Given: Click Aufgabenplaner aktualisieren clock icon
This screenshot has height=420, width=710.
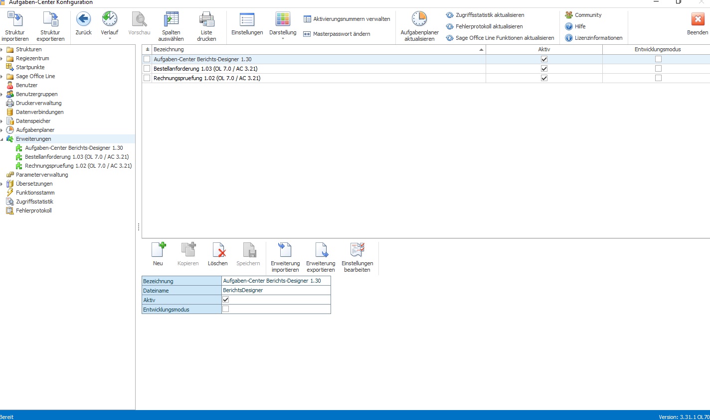Looking at the screenshot, I should tap(419, 19).
